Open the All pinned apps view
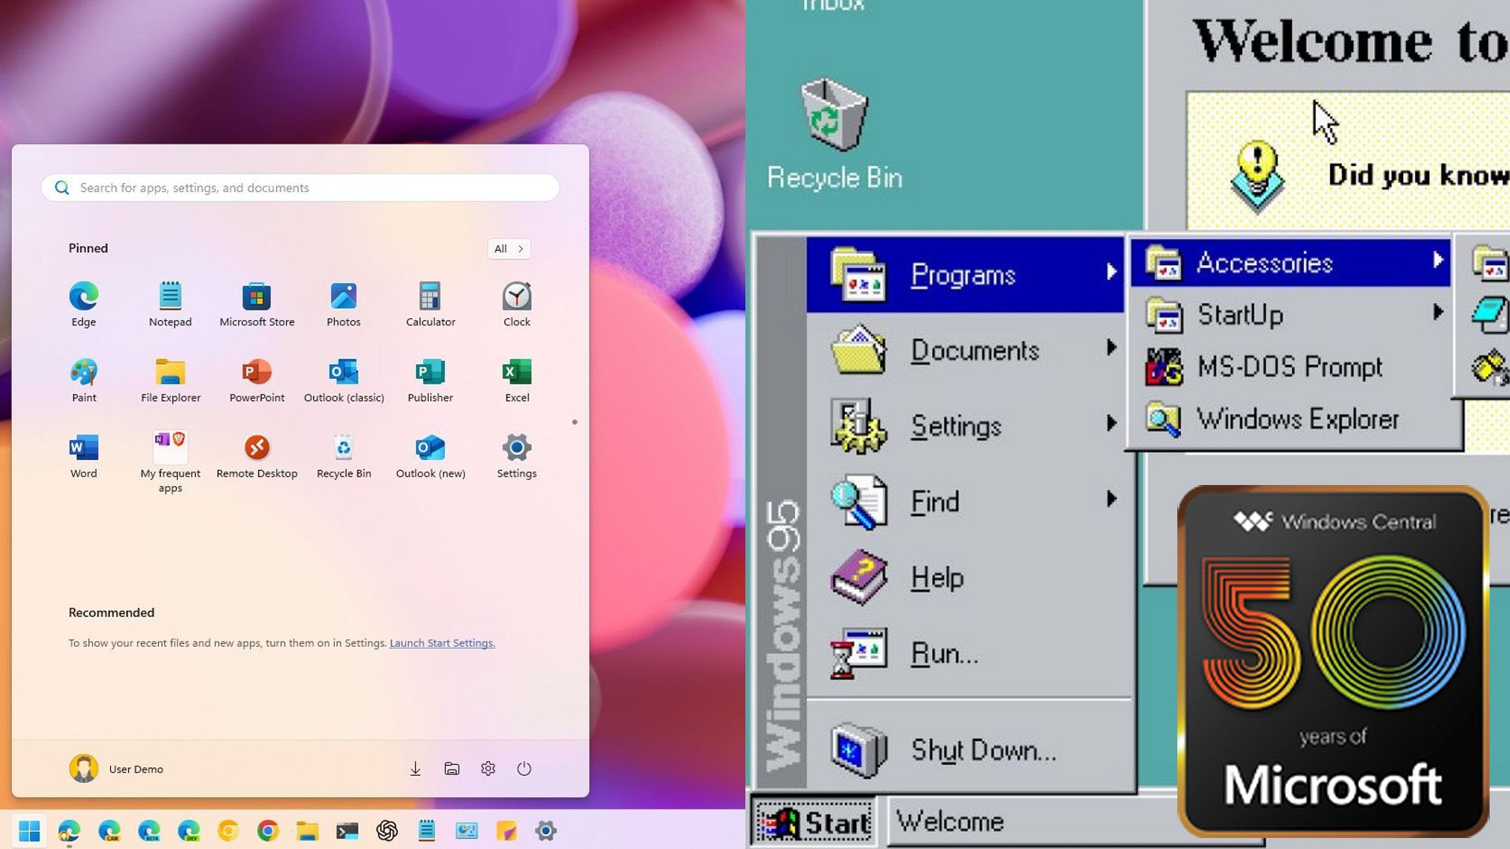This screenshot has height=849, width=1510. click(507, 248)
